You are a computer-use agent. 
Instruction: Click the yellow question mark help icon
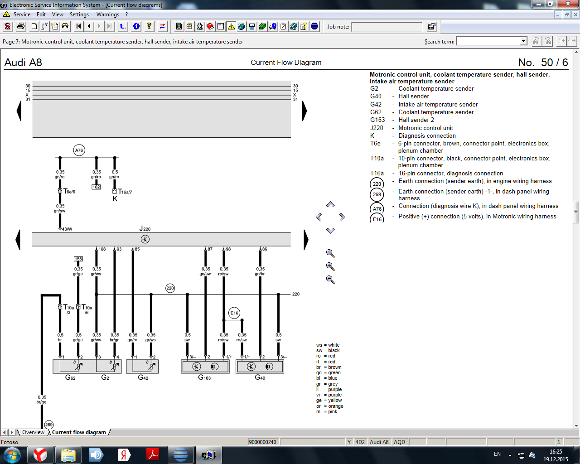click(x=149, y=26)
